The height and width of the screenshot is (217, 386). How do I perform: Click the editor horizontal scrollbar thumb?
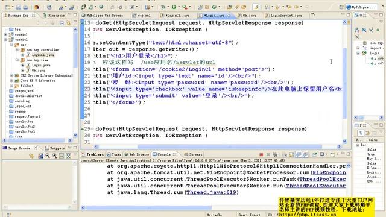(x=230, y=146)
